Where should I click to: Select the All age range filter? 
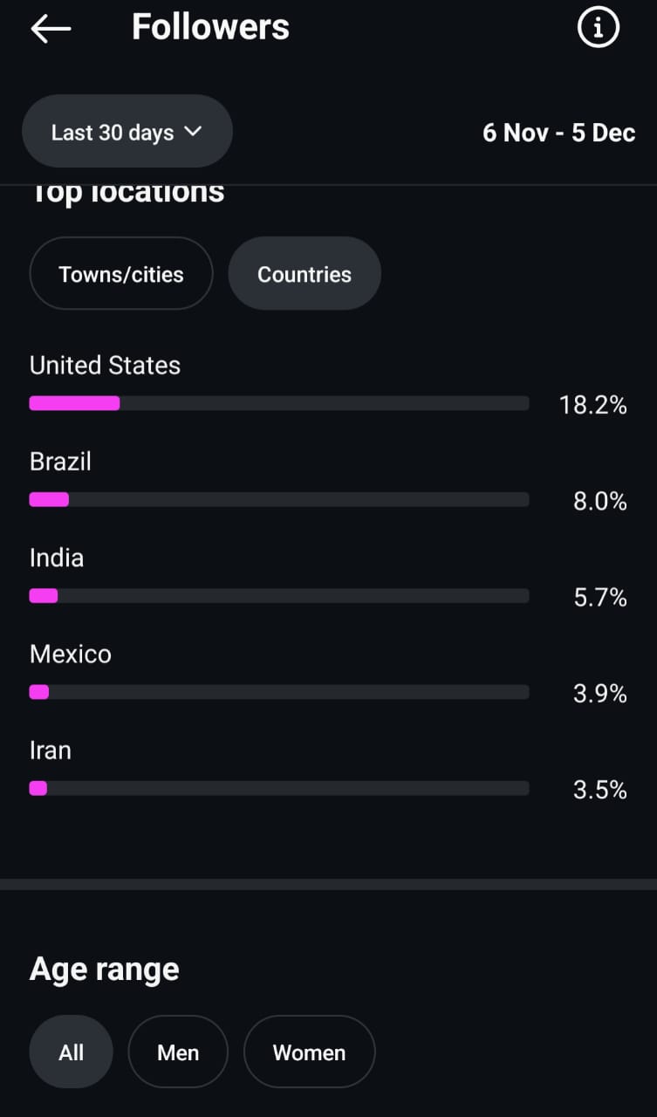click(x=72, y=1052)
